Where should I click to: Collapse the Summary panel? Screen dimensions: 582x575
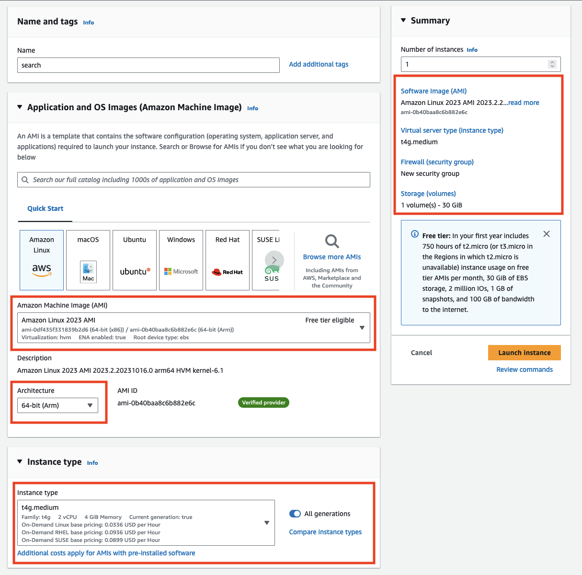coord(403,20)
